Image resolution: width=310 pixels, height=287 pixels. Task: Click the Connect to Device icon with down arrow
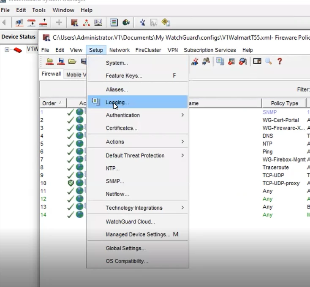tap(31, 22)
